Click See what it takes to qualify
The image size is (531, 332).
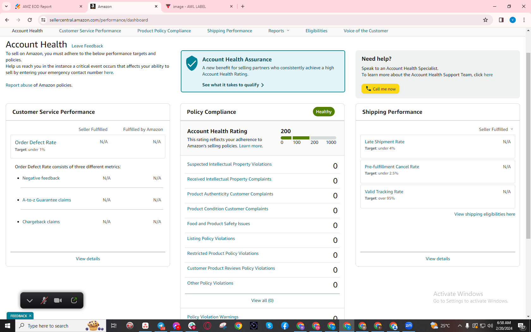[233, 85]
